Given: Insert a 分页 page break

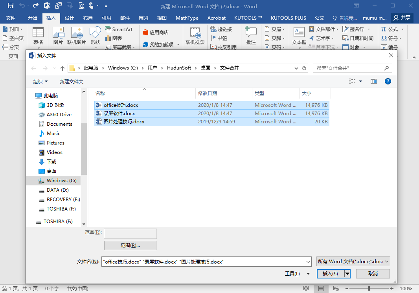Looking at the screenshot, I should click(x=11, y=47).
